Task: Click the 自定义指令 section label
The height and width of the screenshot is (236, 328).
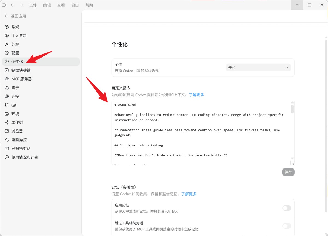Action: 121,88
